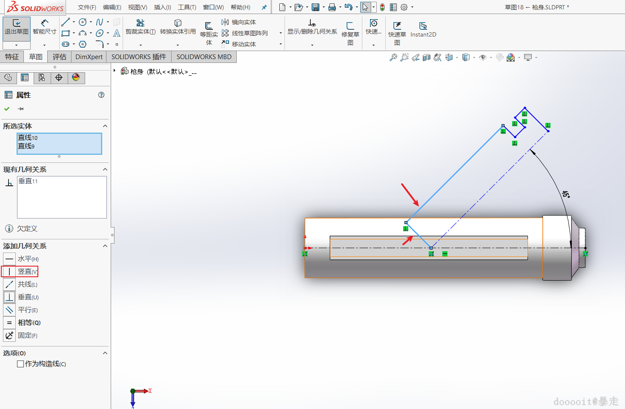Viewport: 625px width, 409px height.
Task: Open the 工具(T) menu
Action: 186,7
